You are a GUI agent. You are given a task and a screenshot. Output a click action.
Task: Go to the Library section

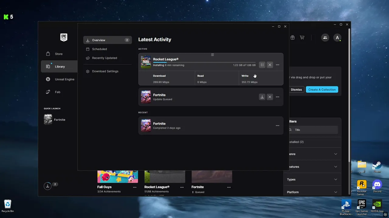pos(59,67)
